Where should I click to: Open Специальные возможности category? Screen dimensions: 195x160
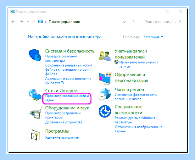pos(128,110)
